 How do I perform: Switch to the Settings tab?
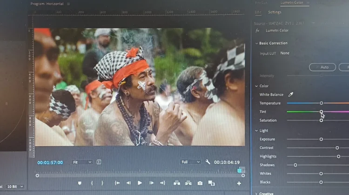(x=275, y=12)
